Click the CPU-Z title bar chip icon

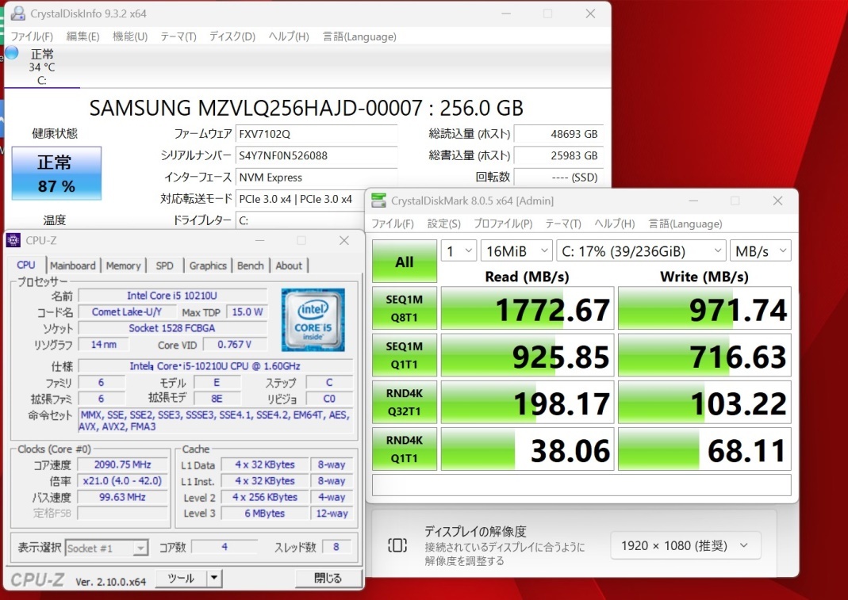13,240
